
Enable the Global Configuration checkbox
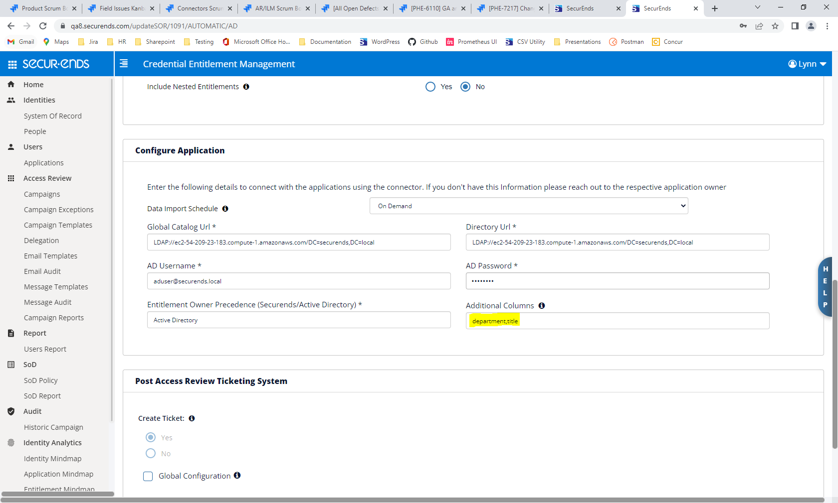point(148,476)
